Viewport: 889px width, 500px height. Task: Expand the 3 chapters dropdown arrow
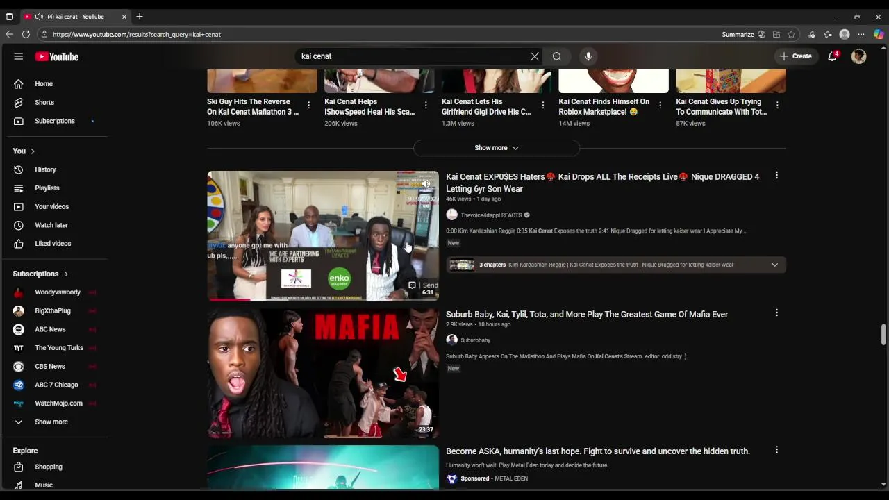pos(774,265)
